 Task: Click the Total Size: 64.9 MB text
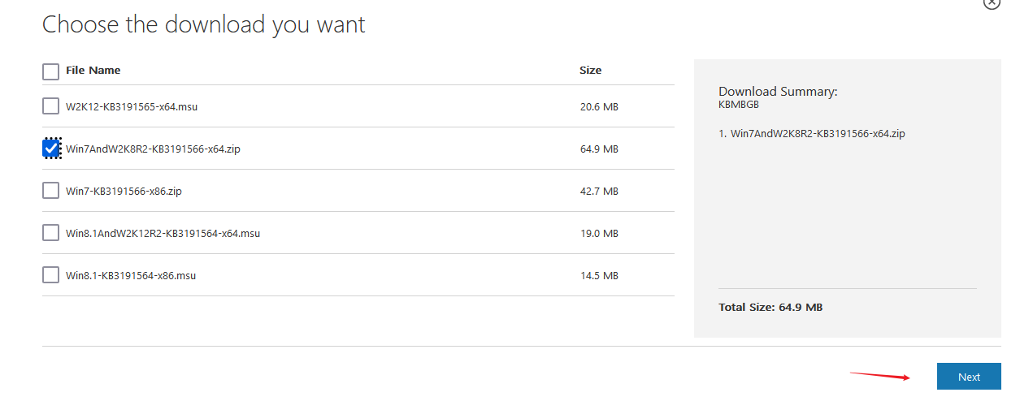pos(770,308)
